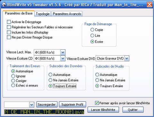Open the Vitesse Lect. Max. dropdown arrow
The height and width of the screenshot is (117, 154).
click(63, 52)
